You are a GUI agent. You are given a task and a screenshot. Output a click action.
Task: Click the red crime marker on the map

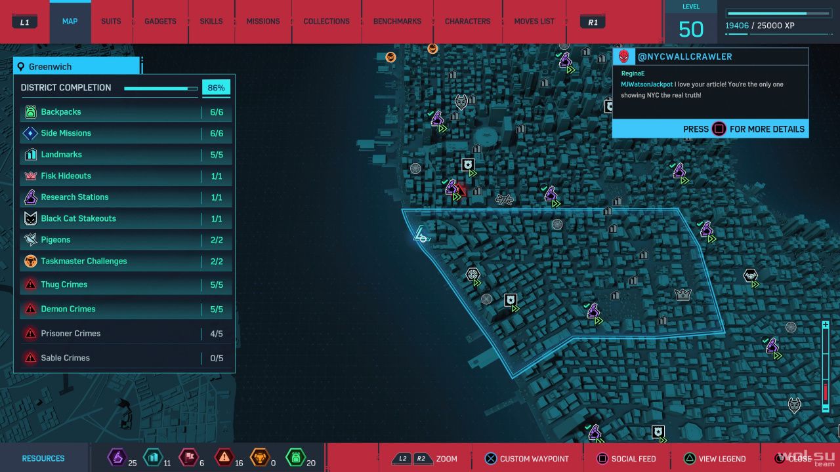[461, 191]
